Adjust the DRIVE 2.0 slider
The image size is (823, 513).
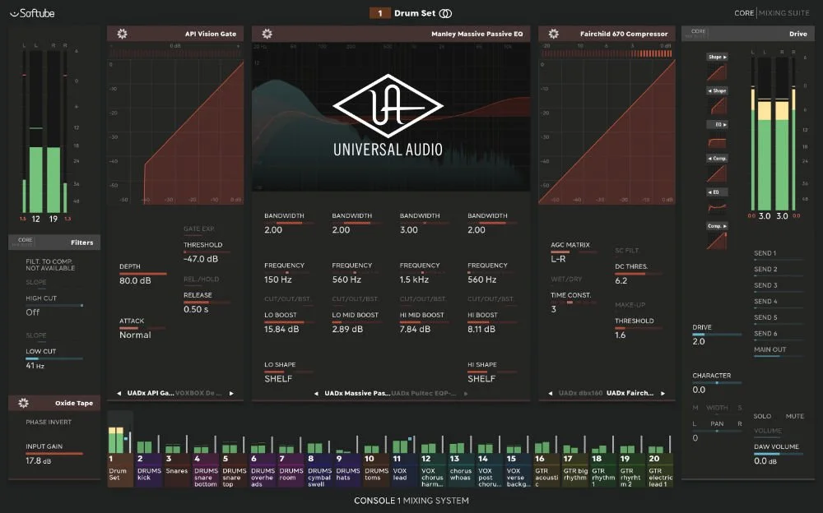pyautogui.click(x=717, y=335)
